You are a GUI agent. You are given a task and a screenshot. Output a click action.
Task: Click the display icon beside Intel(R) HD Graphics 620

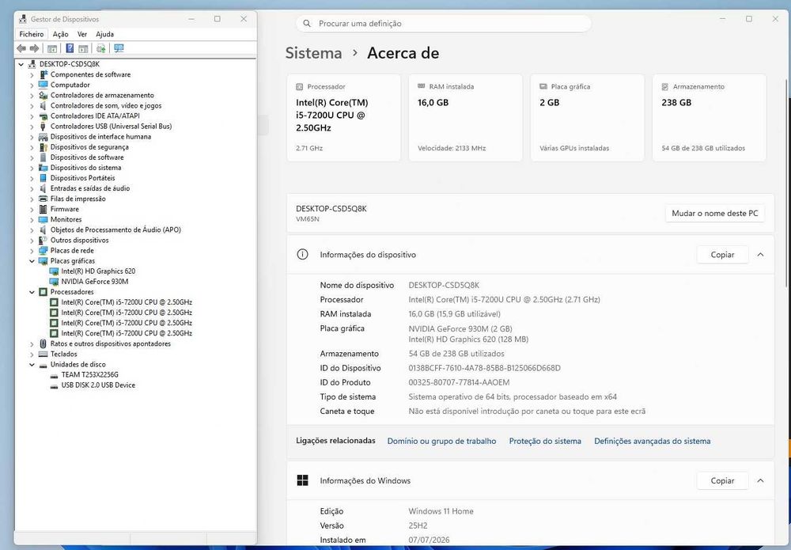(54, 271)
